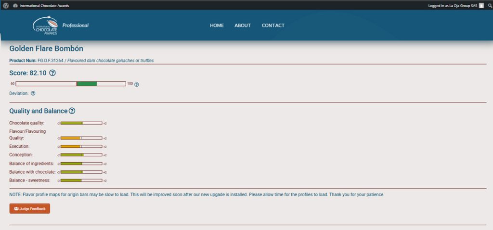
Task: Click Logged in as La Oja Group SAS
Action: pyautogui.click(x=452, y=6)
